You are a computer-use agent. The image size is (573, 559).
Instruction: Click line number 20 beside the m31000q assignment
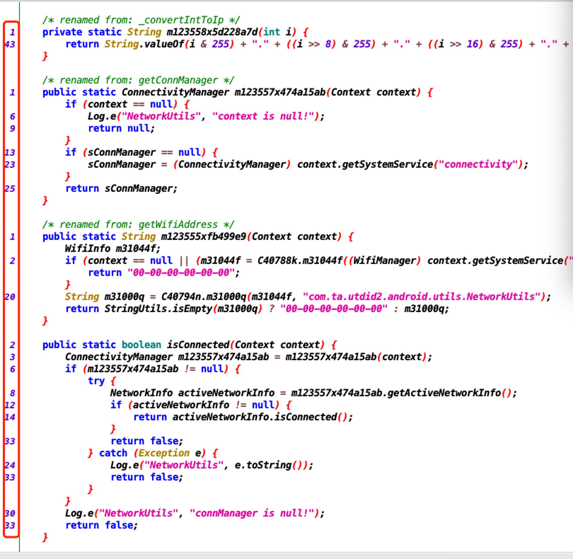(x=10, y=297)
